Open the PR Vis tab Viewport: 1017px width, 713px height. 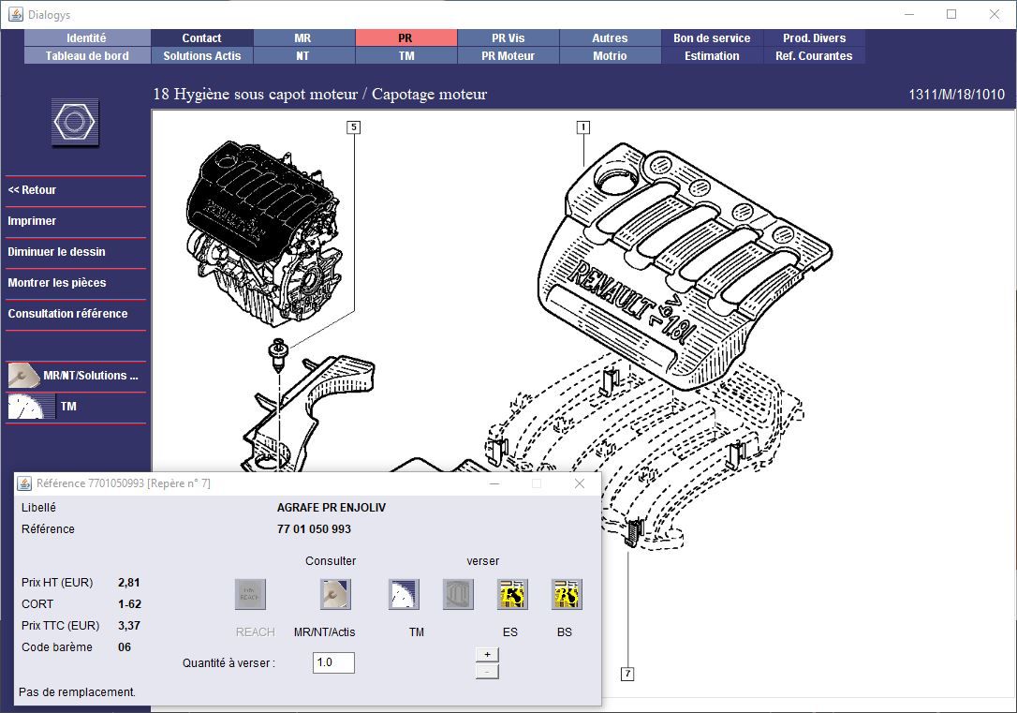pyautogui.click(x=508, y=38)
